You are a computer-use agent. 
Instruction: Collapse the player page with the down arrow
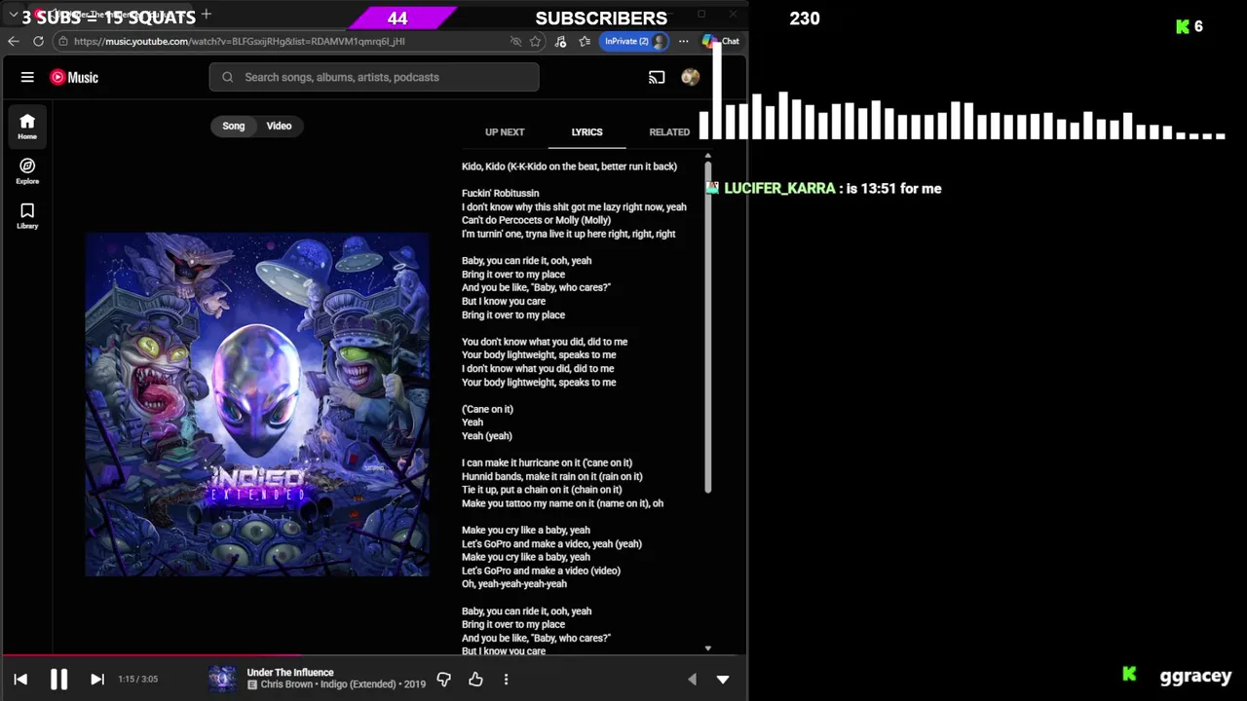[x=723, y=680]
